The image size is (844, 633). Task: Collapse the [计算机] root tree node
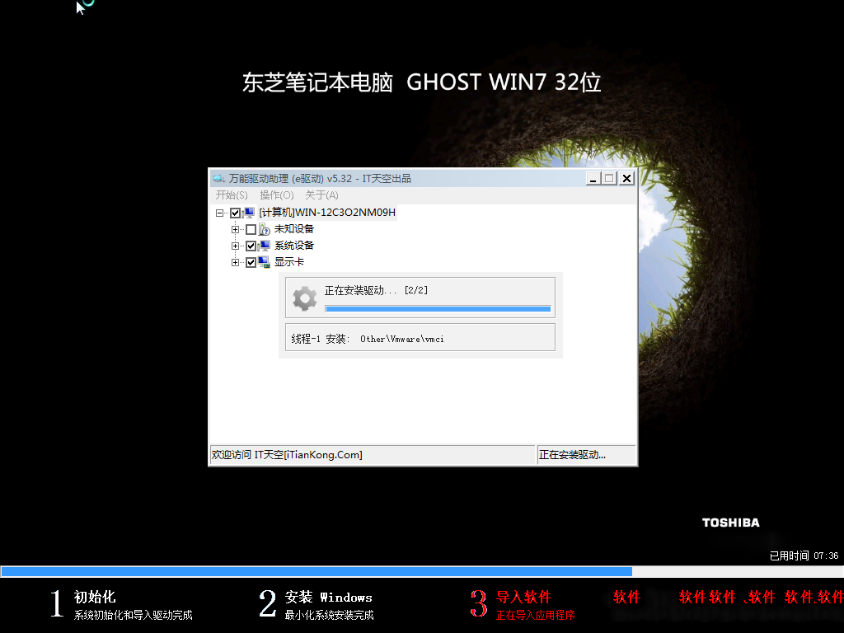[x=220, y=213]
